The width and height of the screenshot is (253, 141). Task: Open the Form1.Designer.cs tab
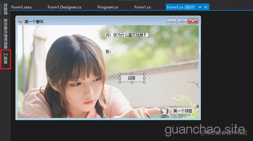tap(64, 7)
